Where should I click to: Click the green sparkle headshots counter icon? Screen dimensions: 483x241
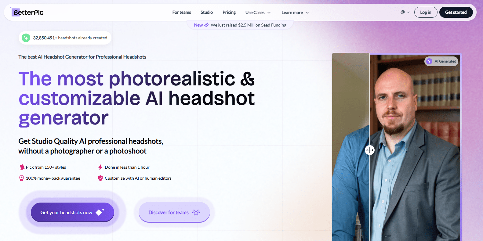point(26,38)
